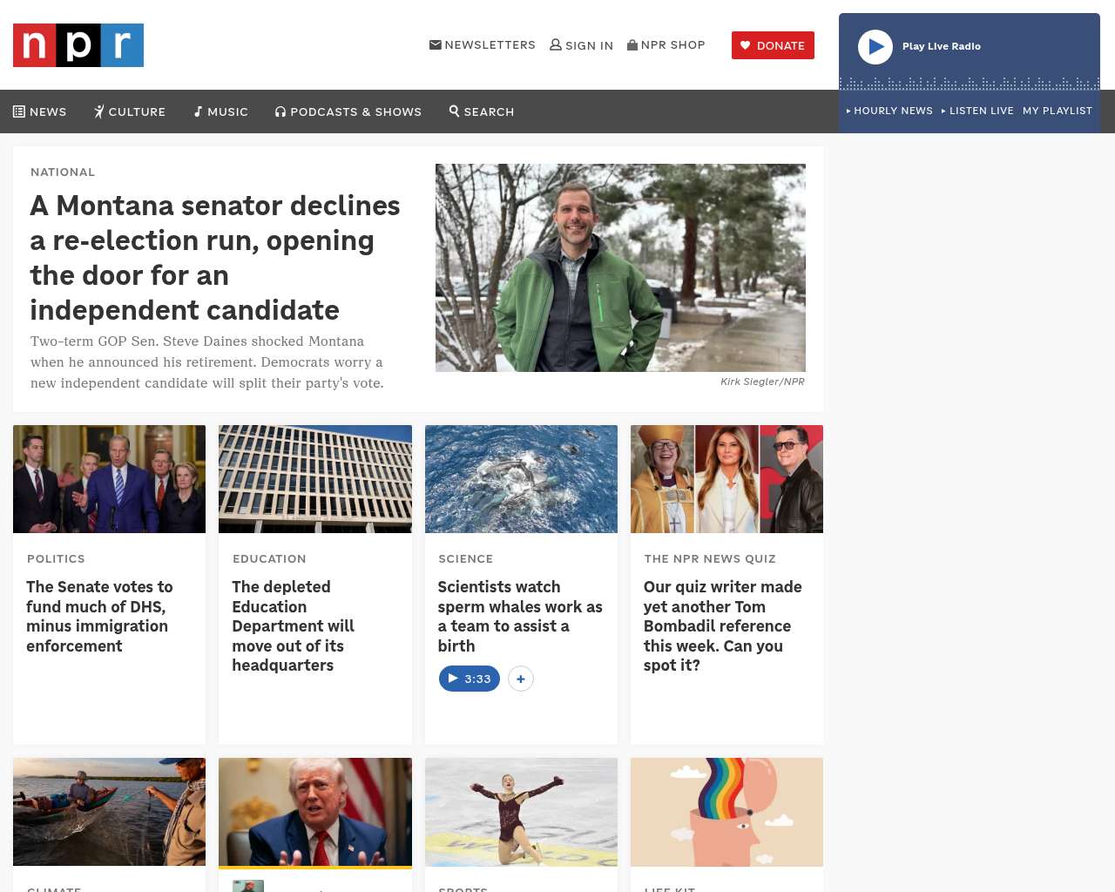Image resolution: width=1115 pixels, height=892 pixels.
Task: Open the News menu
Action: [40, 111]
